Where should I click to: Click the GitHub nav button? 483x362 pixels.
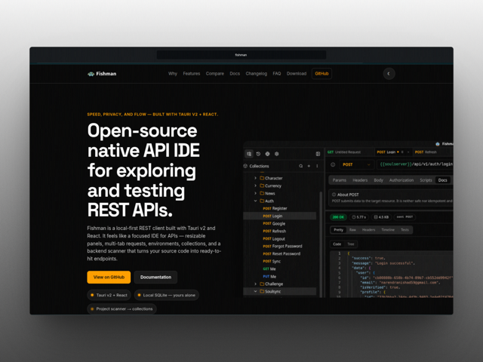(321, 74)
